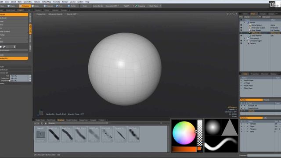Switch to the Sculpt Tools tab
The width and height of the screenshot is (281, 158).
(x=40, y=120)
